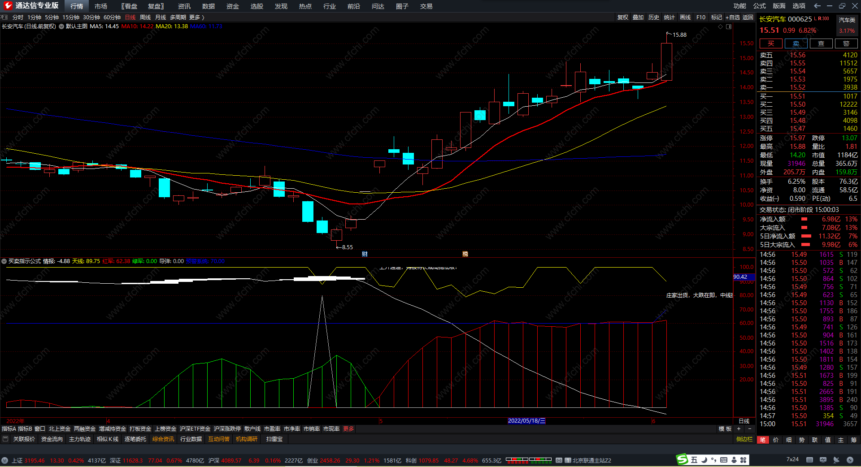861x467 pixels.
Task: Click the Sogou input method S icon
Action: coord(682,459)
